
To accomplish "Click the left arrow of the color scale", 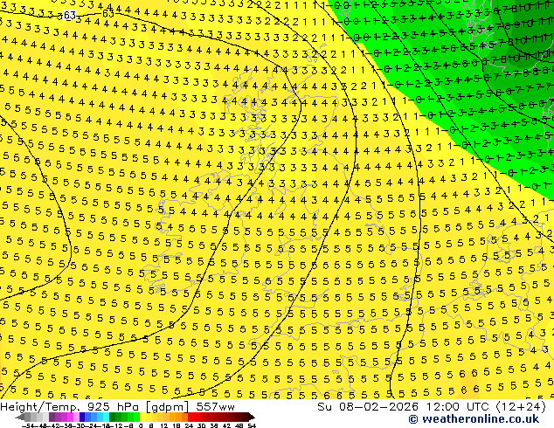I will point(20,417).
